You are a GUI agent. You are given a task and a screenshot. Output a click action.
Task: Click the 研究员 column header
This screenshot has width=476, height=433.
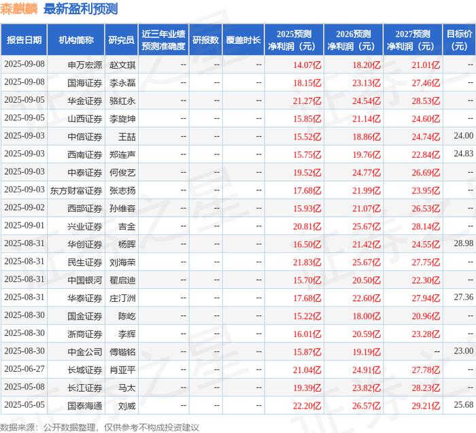click(122, 40)
